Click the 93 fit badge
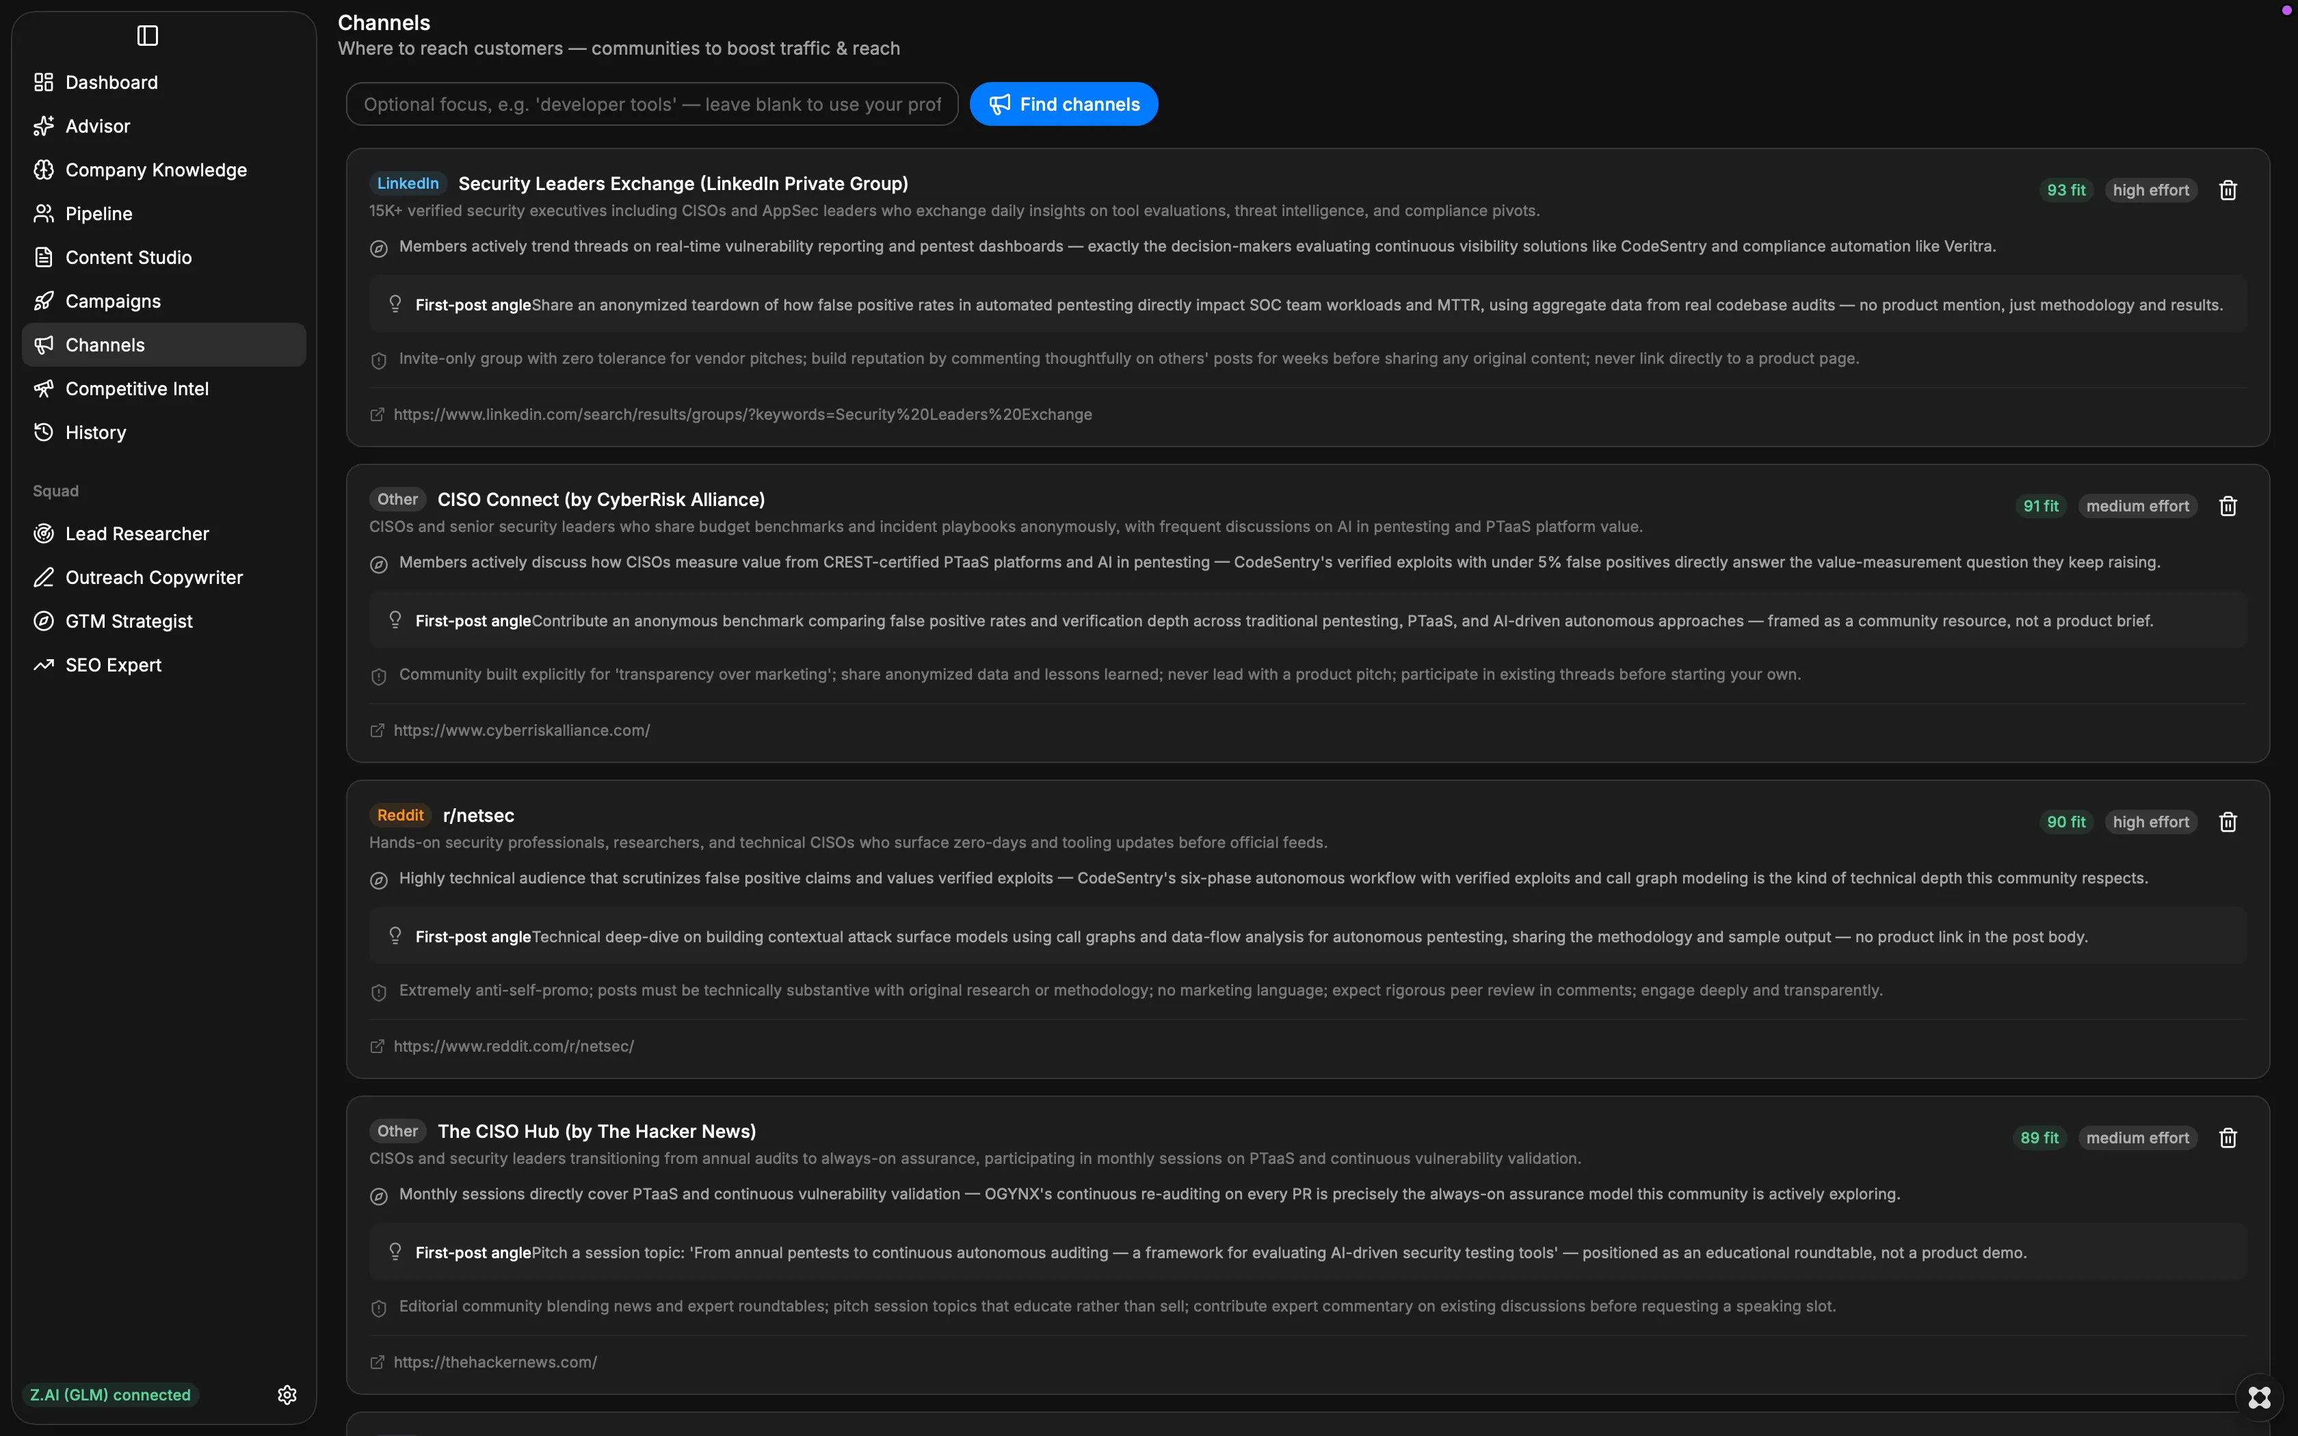Viewport: 2298px width, 1436px height. 2065,190
